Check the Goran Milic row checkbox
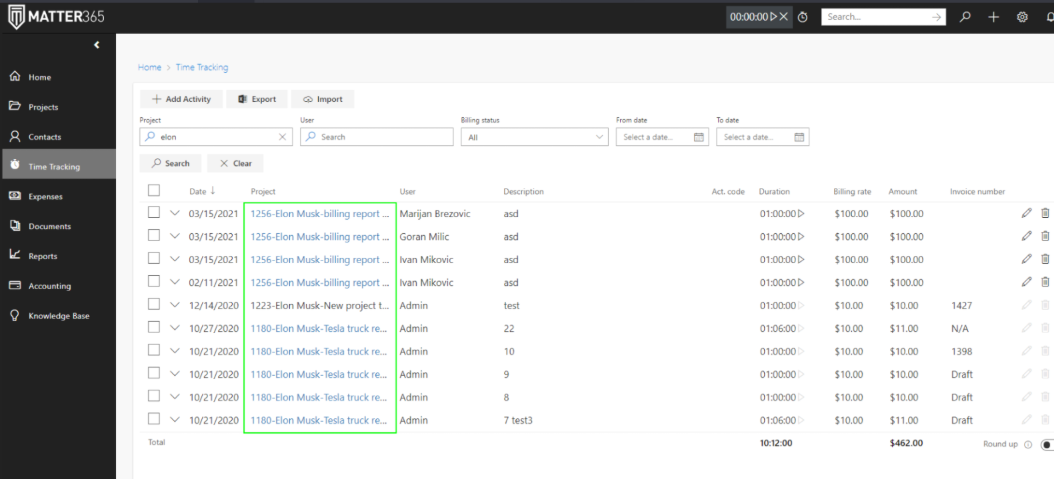 [x=154, y=235]
